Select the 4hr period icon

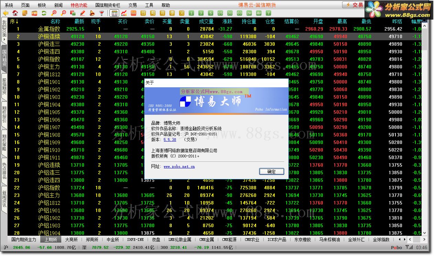point(259,13)
